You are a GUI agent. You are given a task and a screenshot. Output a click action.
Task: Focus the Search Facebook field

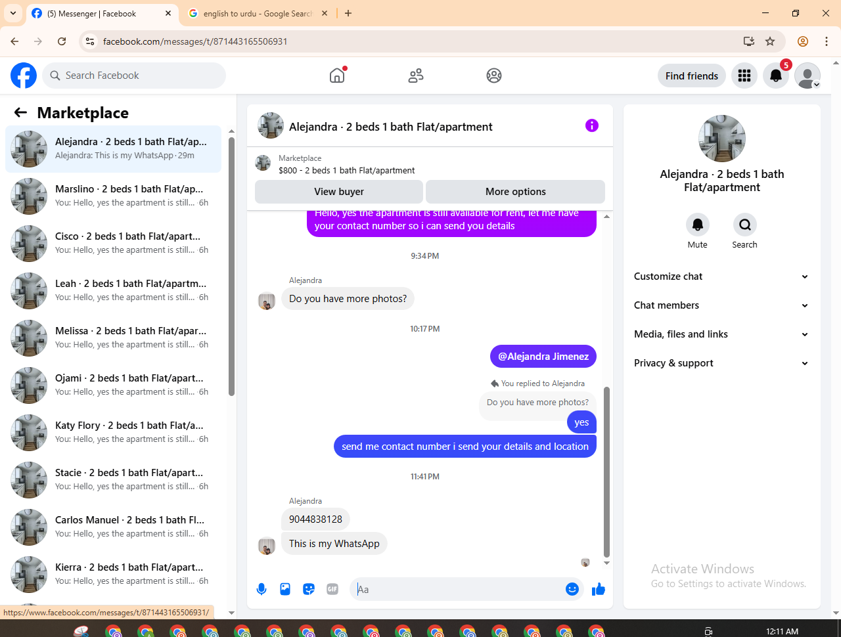point(134,76)
